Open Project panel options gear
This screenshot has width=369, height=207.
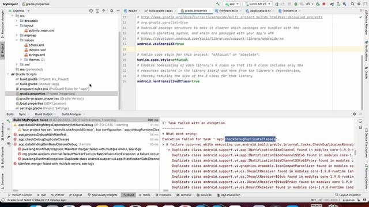tap(111, 11)
